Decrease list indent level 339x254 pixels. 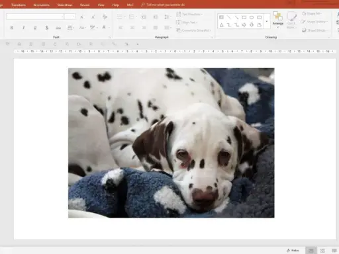click(144, 17)
